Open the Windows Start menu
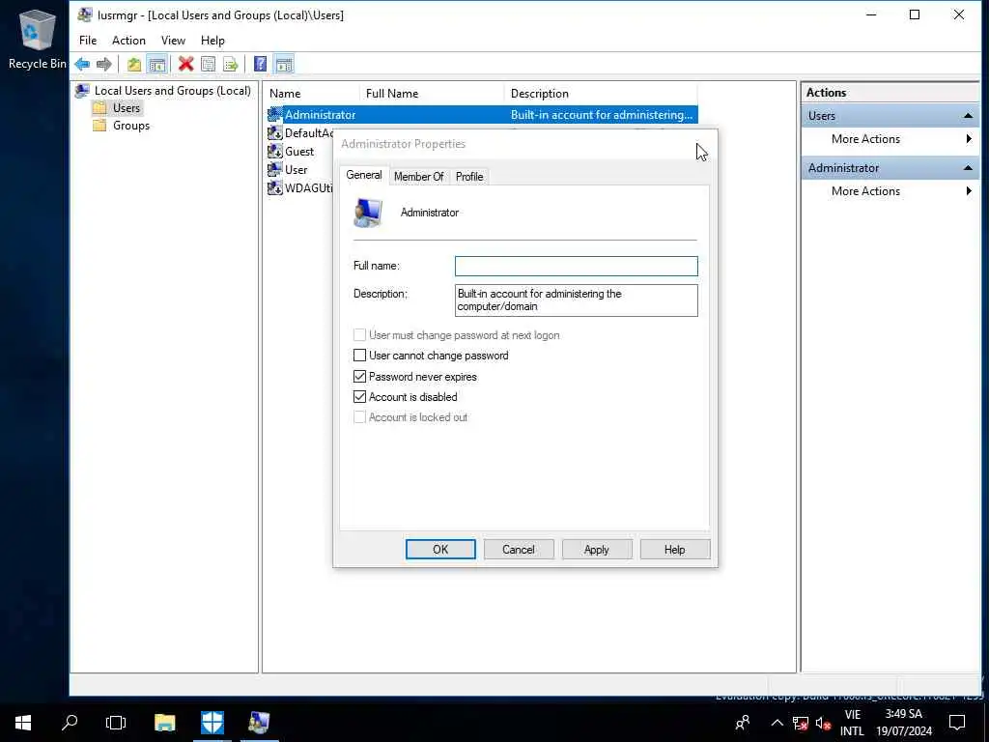 point(23,722)
